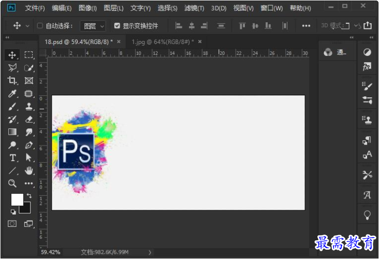Click the 59.42% zoom level field
Viewport: 379px width, 259px height.
[51, 252]
